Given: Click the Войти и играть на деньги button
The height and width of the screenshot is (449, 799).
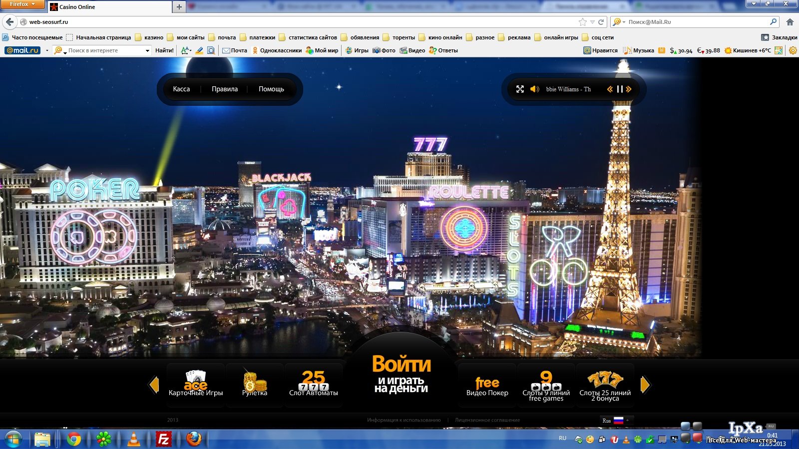Looking at the screenshot, I should (401, 374).
